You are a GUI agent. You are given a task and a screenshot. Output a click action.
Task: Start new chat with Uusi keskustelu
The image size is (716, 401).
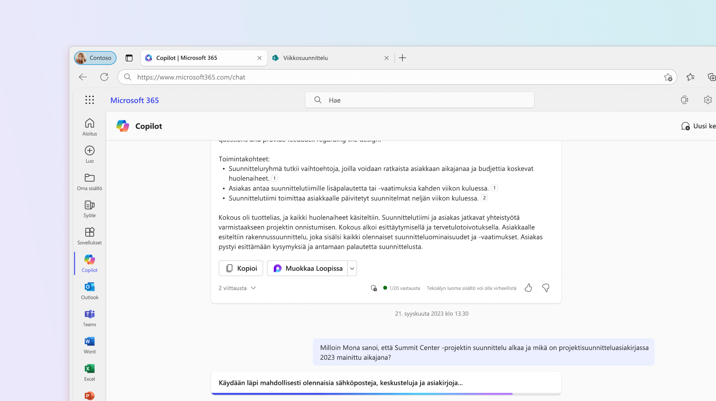click(x=699, y=126)
